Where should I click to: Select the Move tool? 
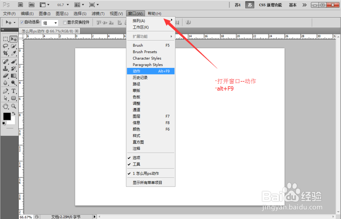(13, 39)
